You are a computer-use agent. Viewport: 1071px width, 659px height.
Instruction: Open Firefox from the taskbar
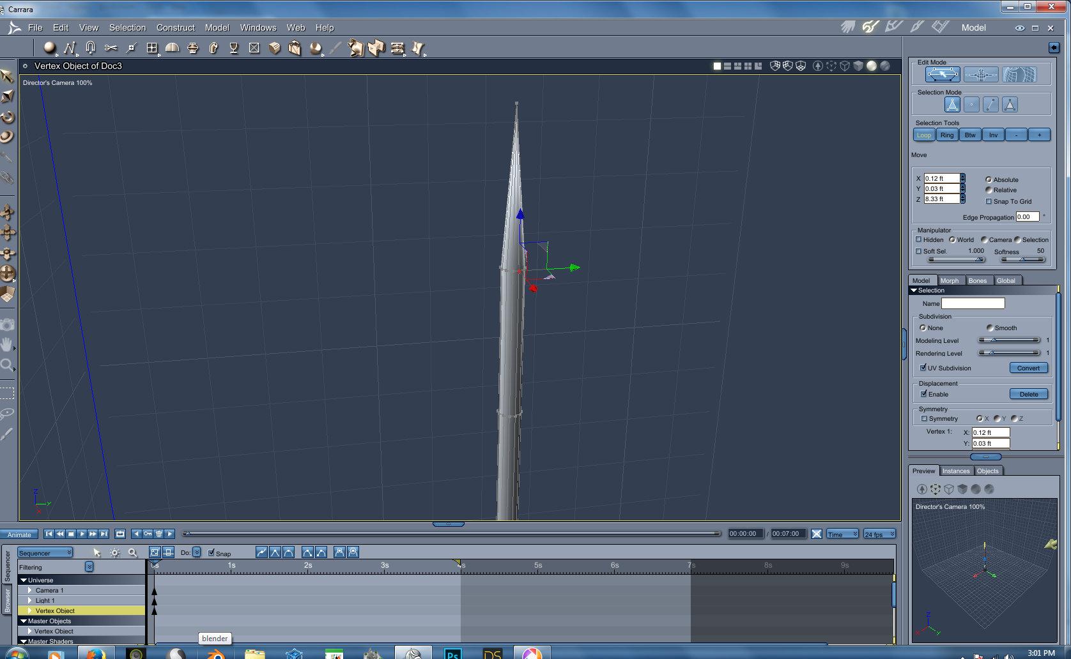point(95,653)
